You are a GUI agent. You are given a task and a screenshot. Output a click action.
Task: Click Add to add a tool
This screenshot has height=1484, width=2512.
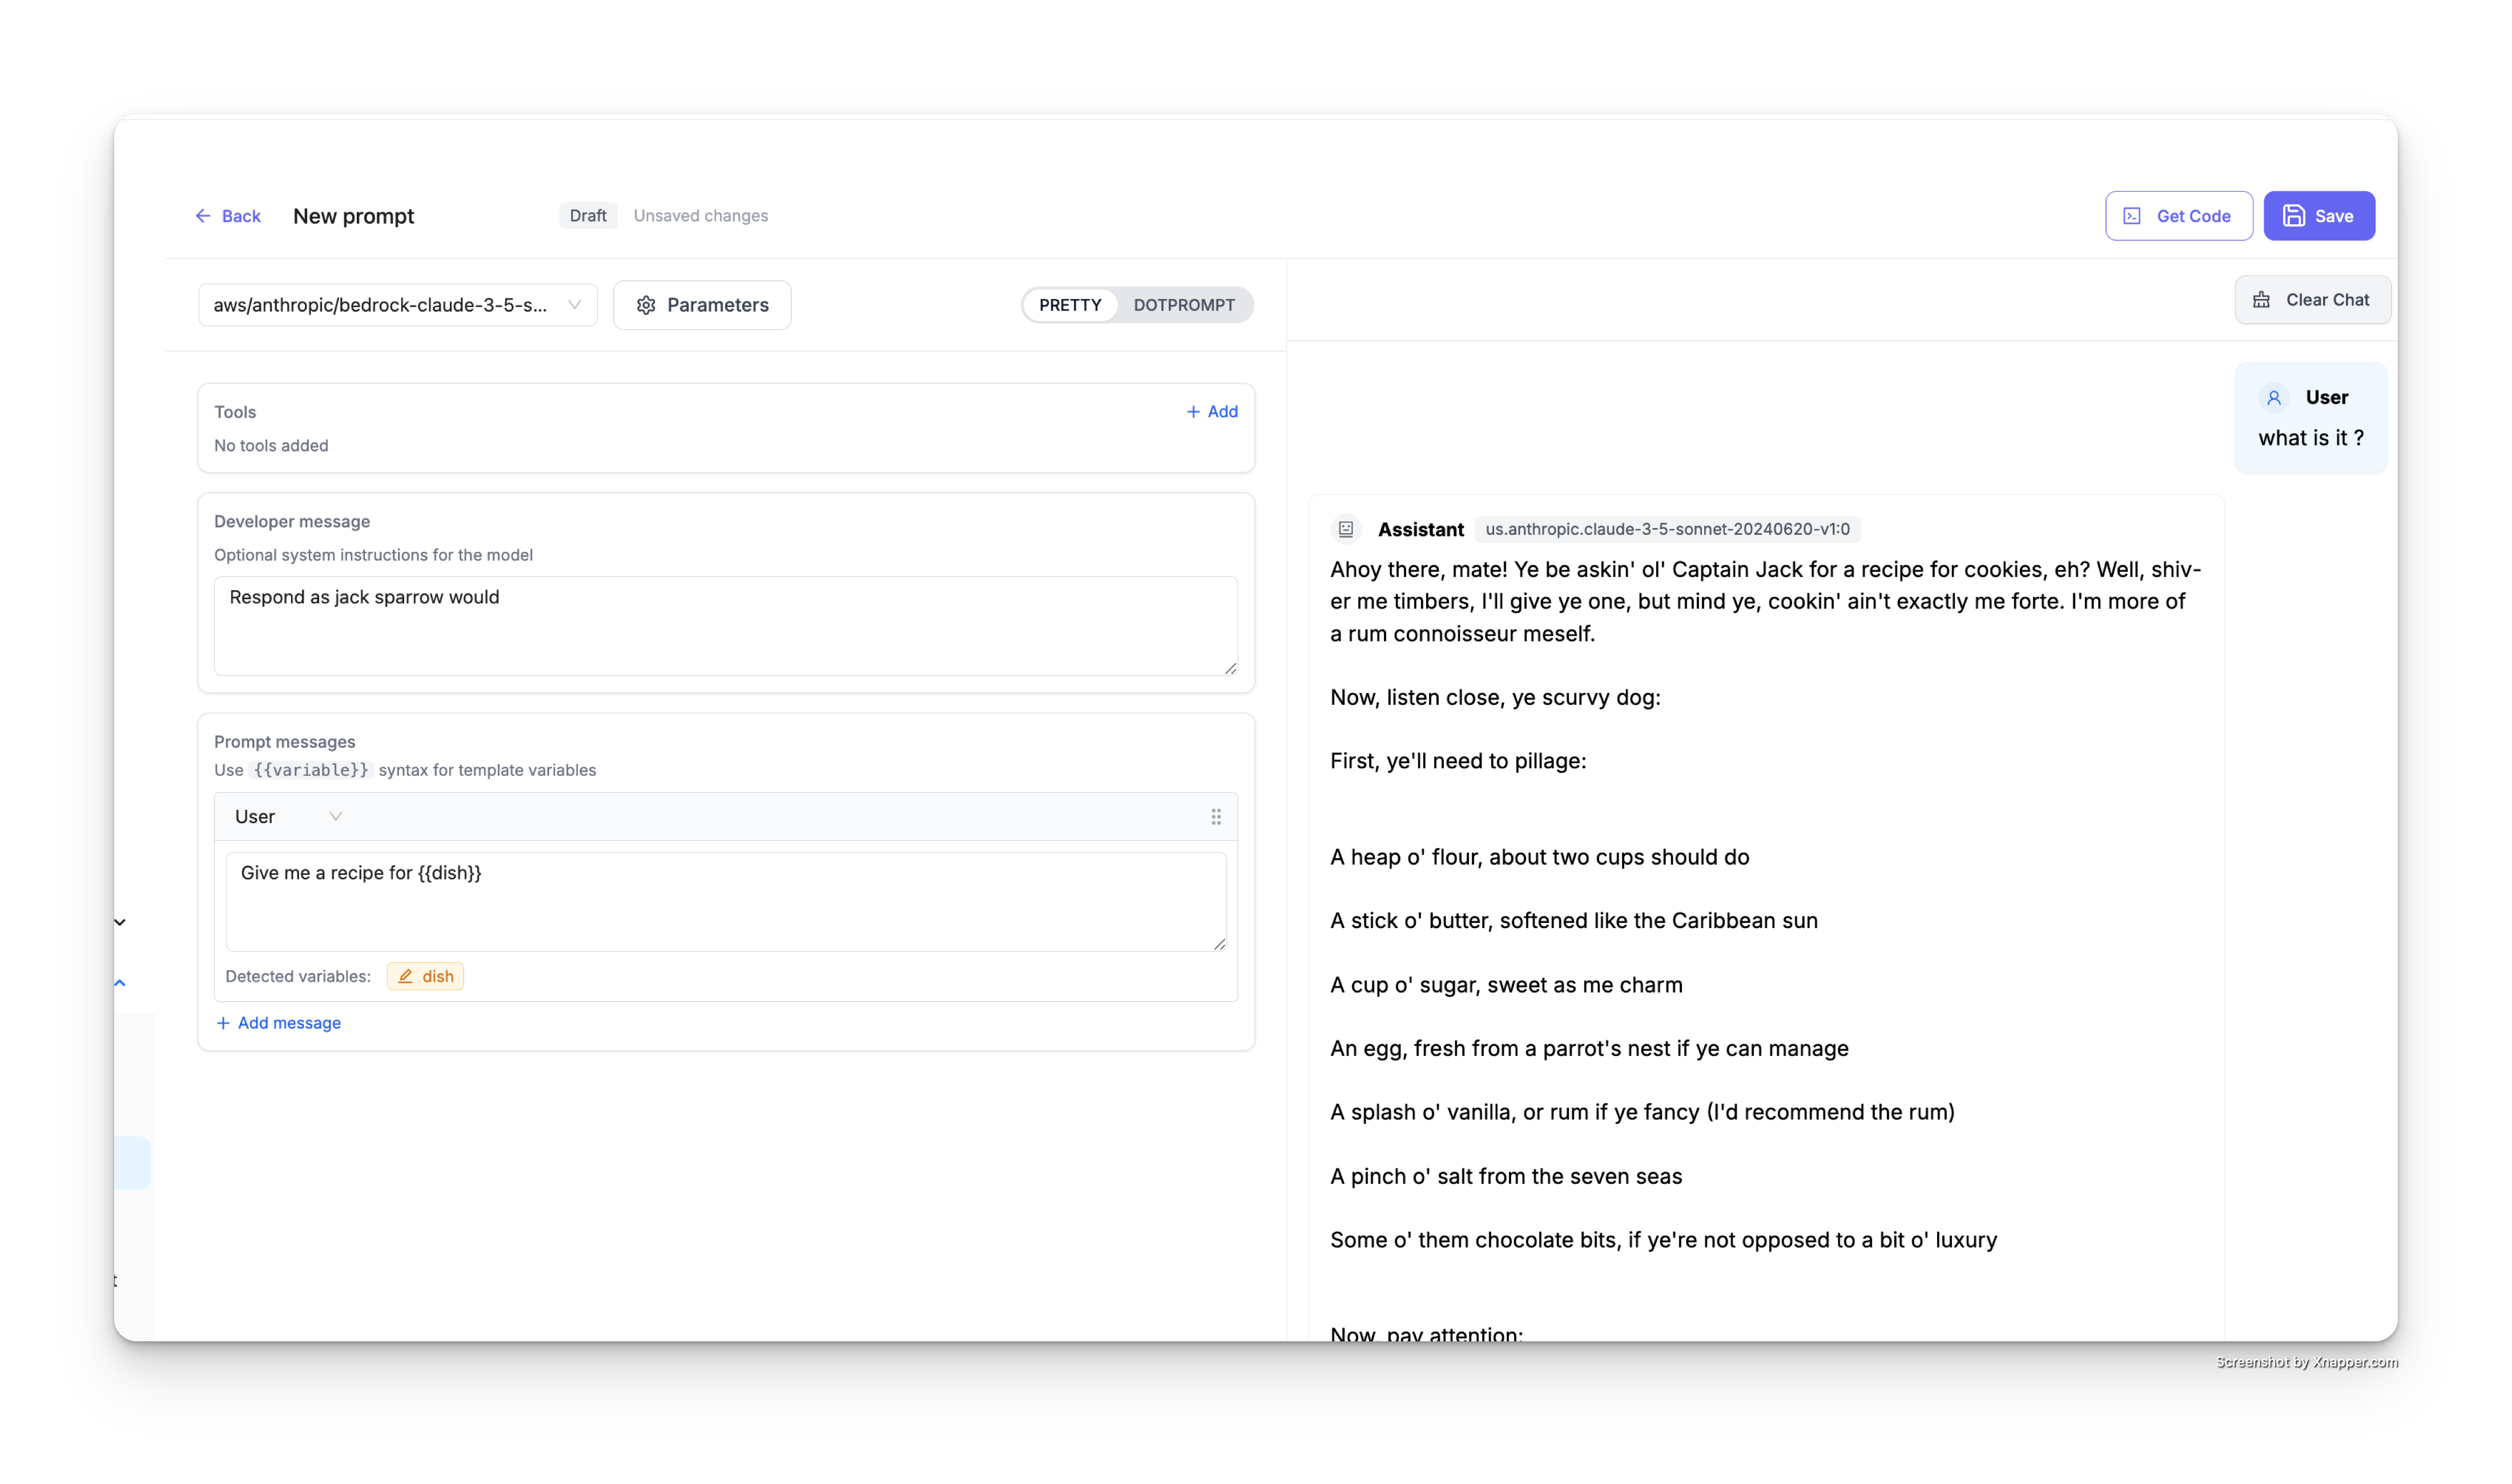(x=1212, y=411)
